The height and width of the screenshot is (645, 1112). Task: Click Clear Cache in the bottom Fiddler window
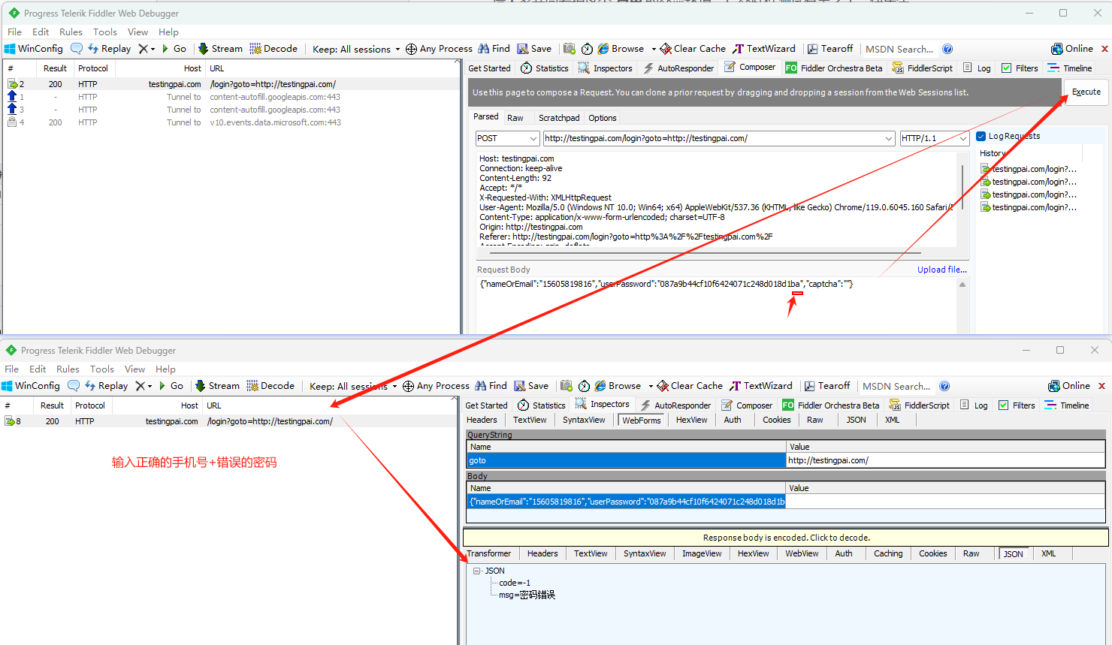690,386
